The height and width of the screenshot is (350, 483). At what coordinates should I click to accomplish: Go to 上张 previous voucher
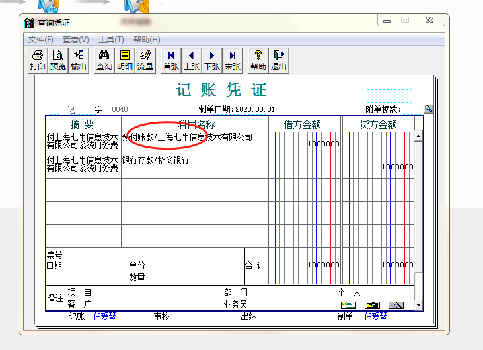(x=192, y=60)
